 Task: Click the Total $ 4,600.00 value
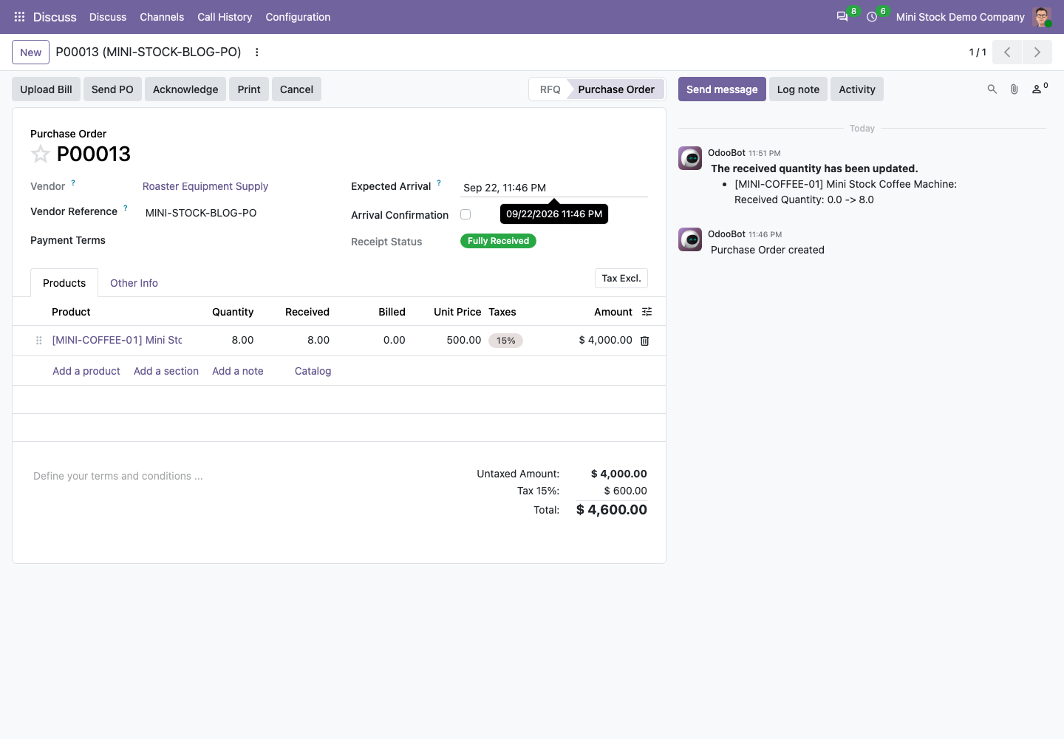pyautogui.click(x=612, y=510)
